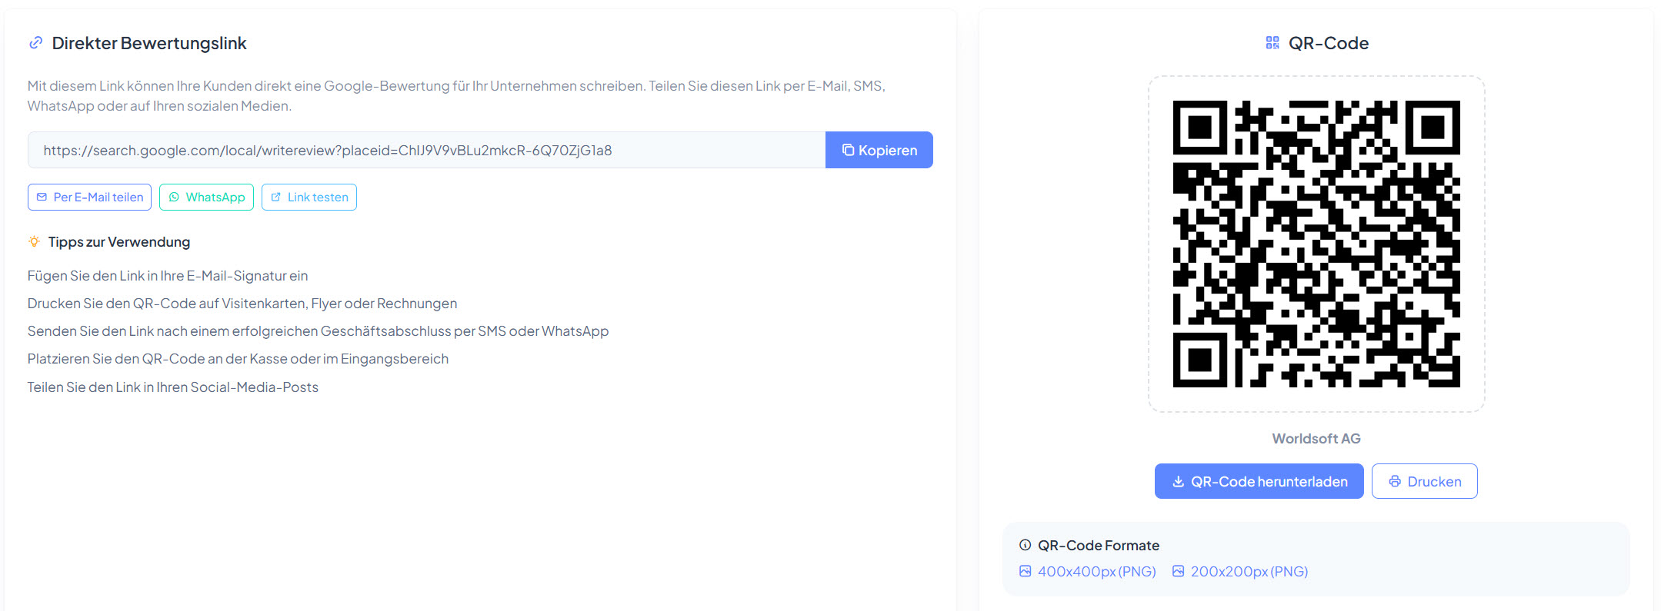Click the info icon next to QR-Code Formate

coord(1025,545)
